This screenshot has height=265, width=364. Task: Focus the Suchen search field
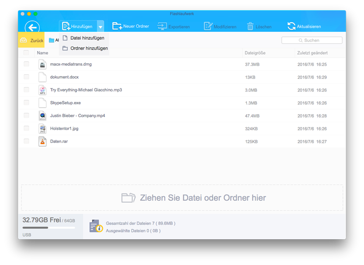coord(312,40)
